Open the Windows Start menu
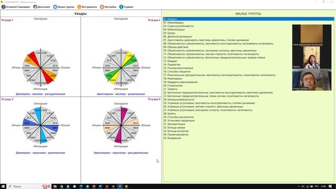 point(3,186)
